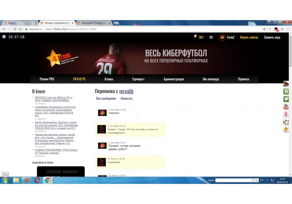Screen dimensions: 292x204
Task: Open the Турниры+ menu
Action: pos(138,79)
